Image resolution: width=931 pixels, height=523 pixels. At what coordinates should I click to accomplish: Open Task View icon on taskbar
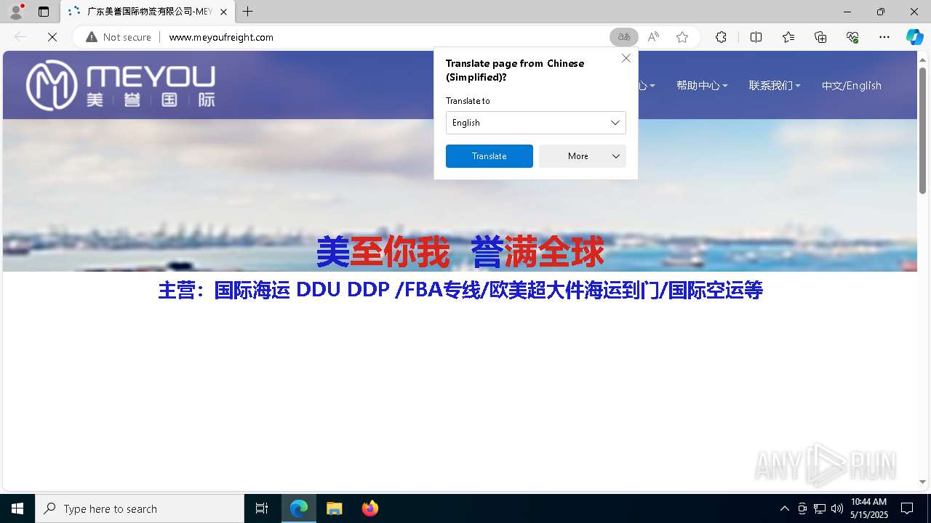click(262, 508)
